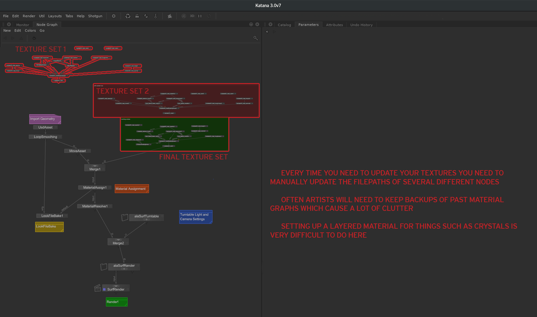Click the key-shaped icon in the toolbar

tap(156, 16)
